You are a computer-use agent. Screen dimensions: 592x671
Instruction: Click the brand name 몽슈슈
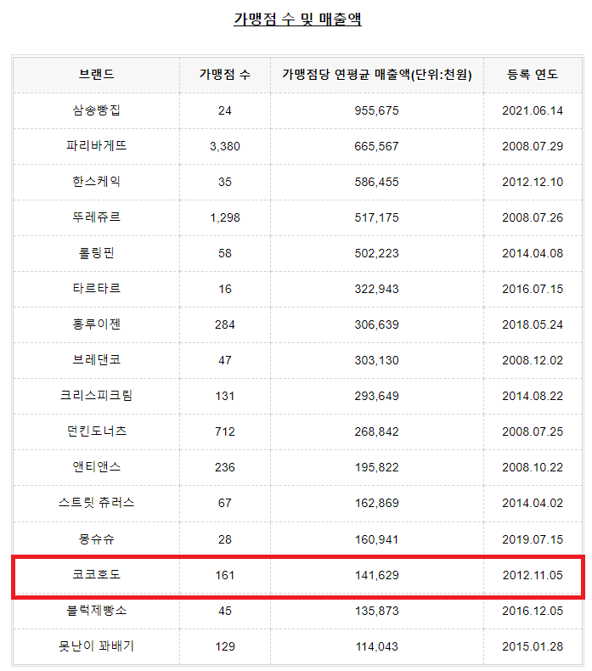[97, 539]
